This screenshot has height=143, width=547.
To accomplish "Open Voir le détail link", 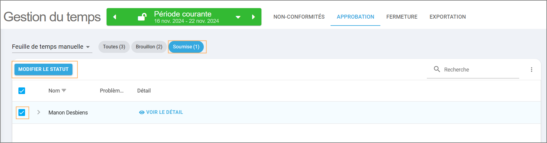I will tap(164, 112).
